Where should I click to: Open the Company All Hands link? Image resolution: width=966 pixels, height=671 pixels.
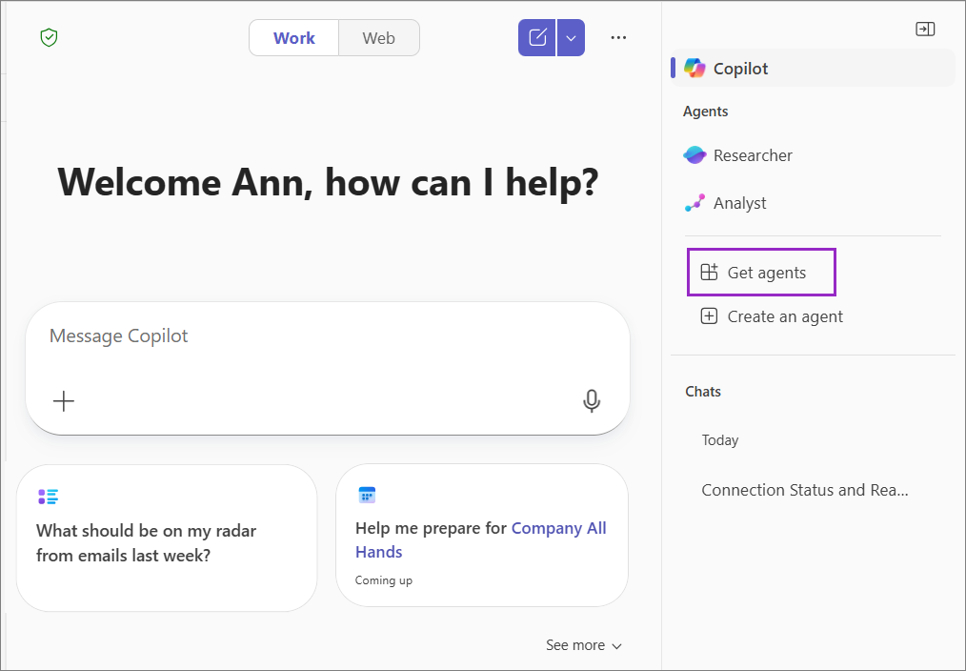click(481, 539)
